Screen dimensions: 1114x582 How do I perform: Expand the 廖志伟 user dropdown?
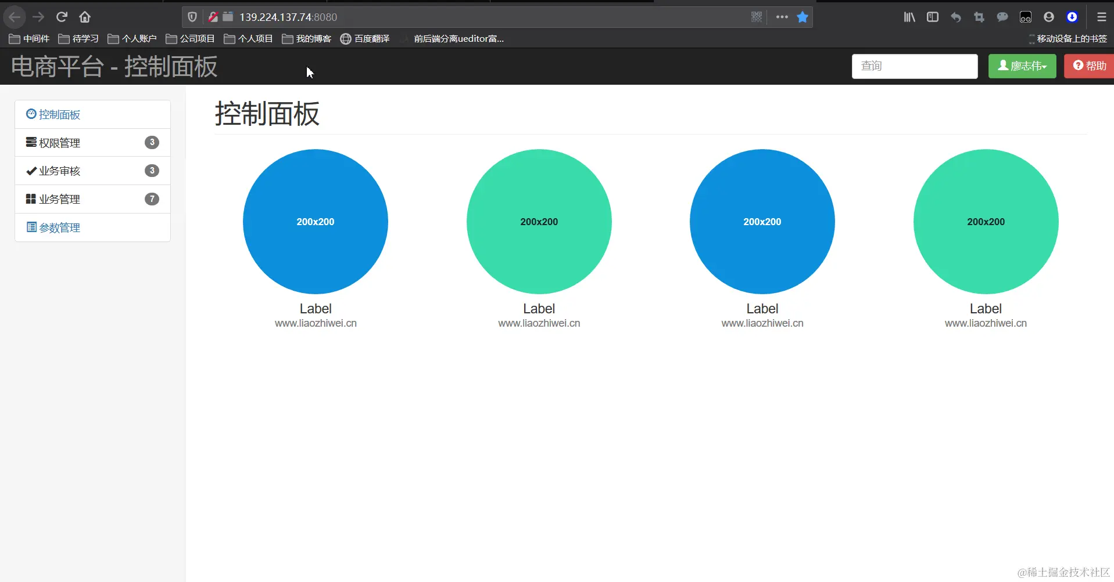click(x=1022, y=66)
